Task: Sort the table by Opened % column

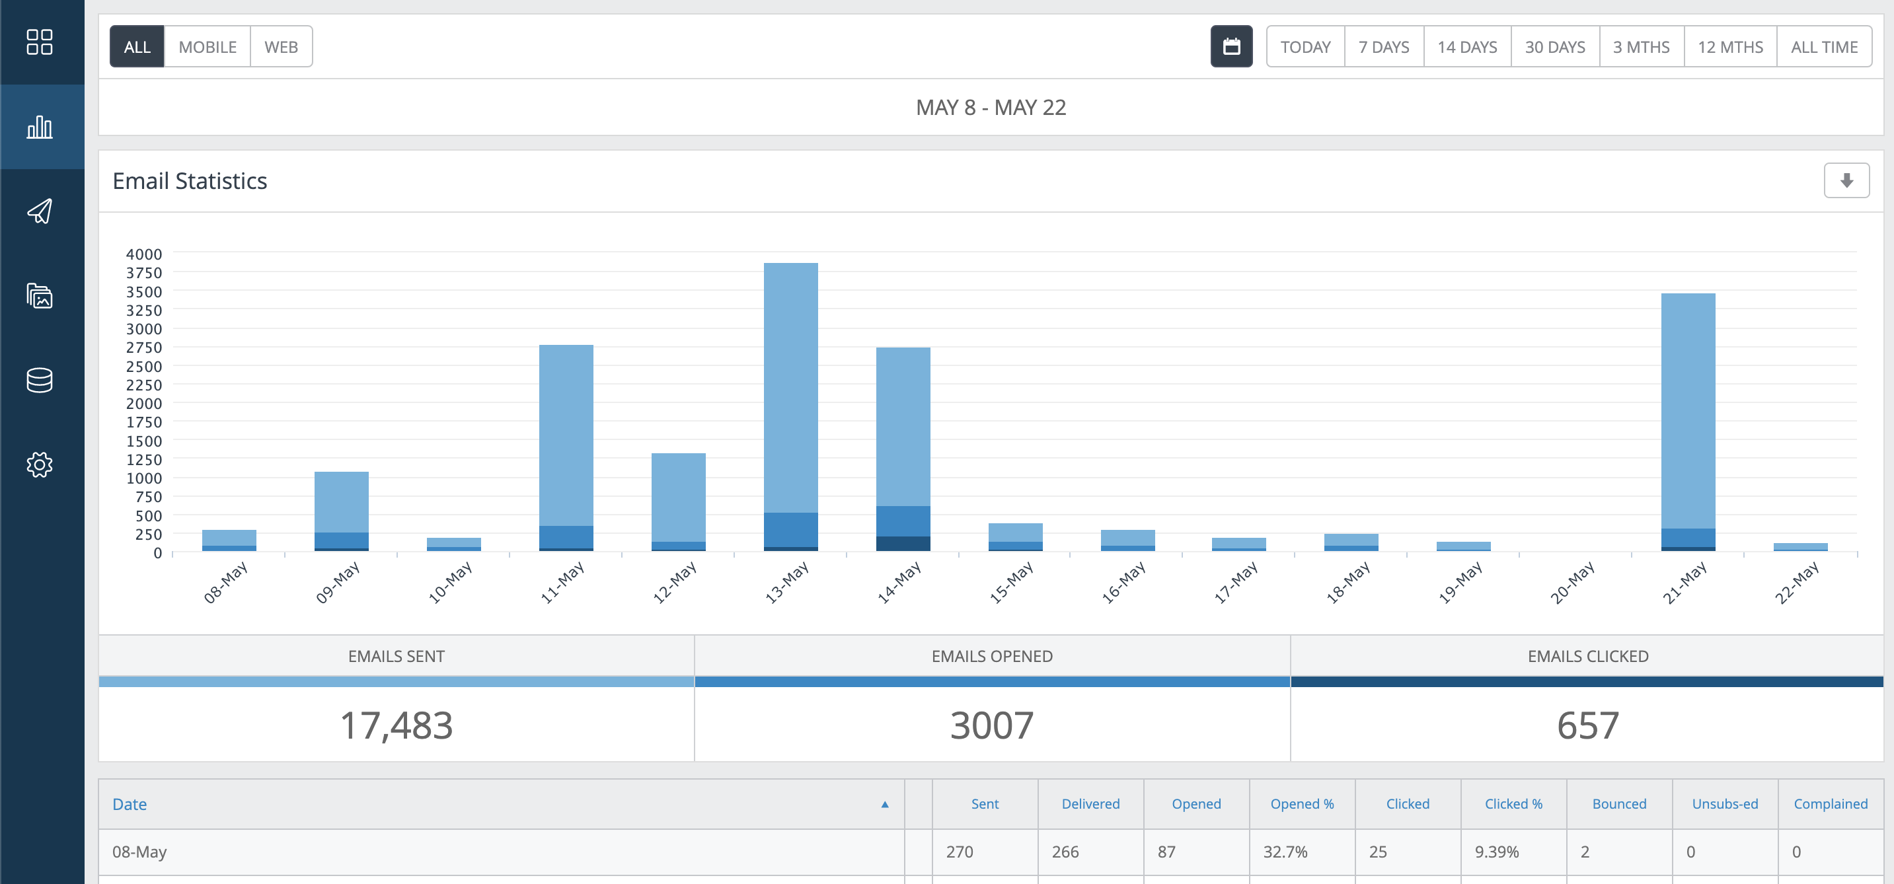Action: [1301, 804]
